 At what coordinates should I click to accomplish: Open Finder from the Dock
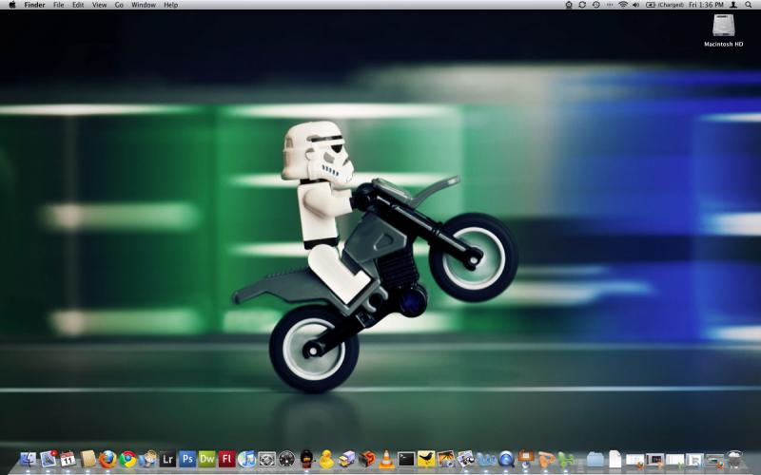(29, 459)
